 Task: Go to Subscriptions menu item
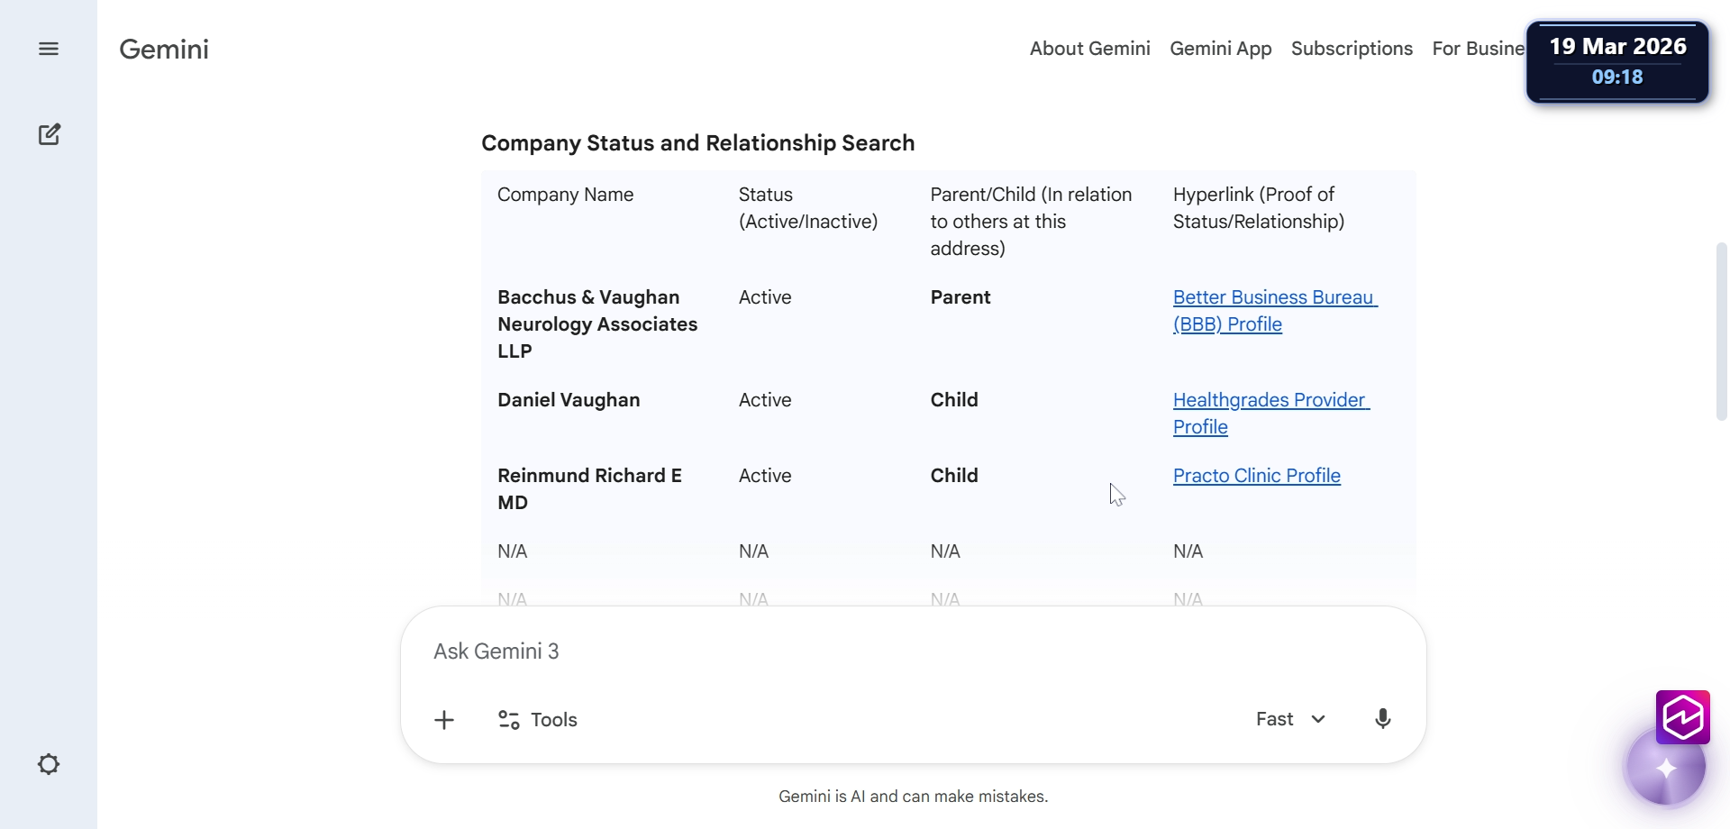(x=1352, y=49)
